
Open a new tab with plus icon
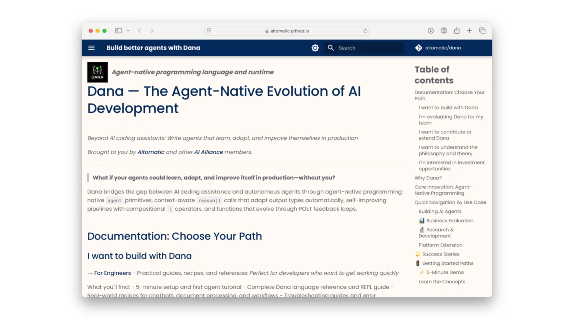[x=469, y=31]
